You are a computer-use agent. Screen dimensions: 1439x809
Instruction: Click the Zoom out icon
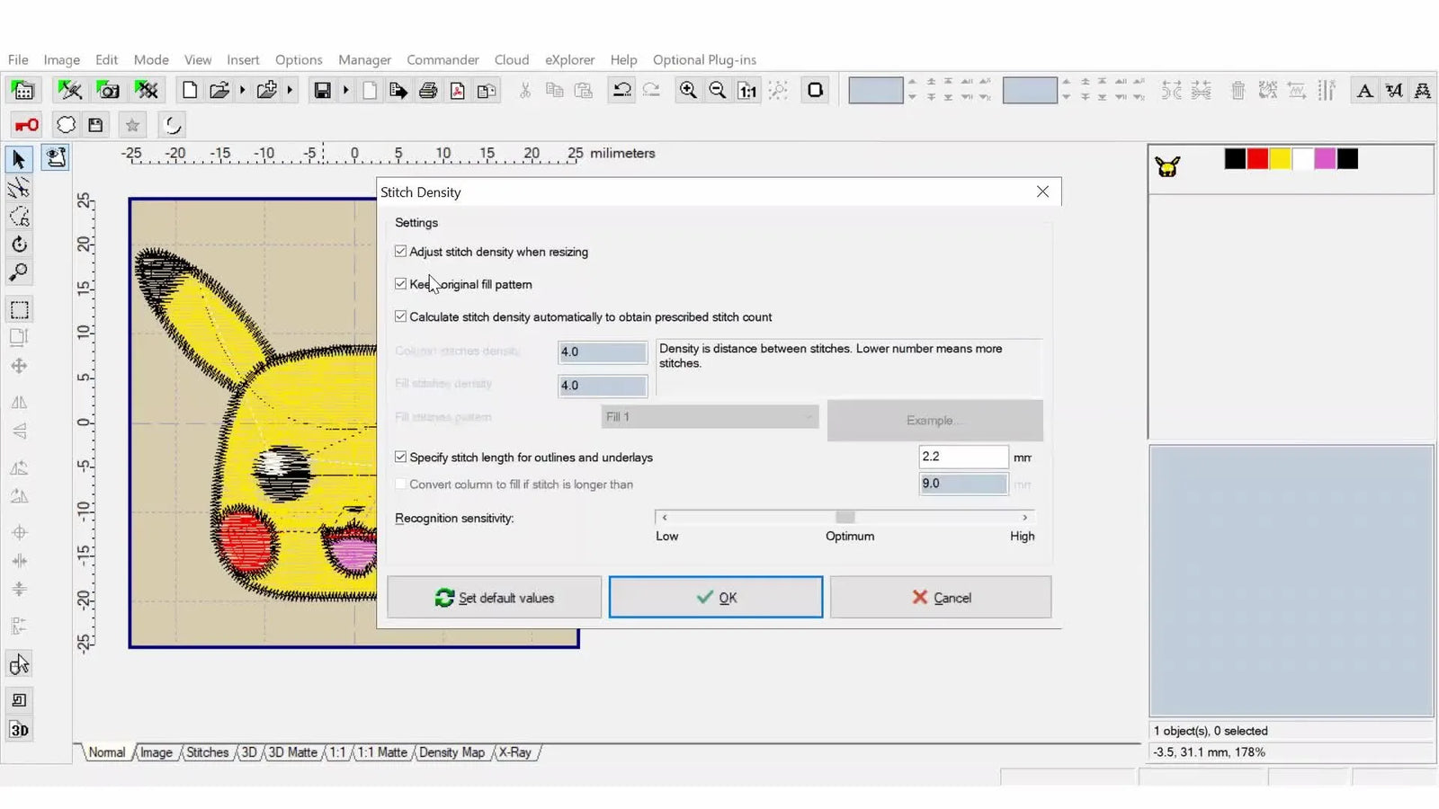click(x=718, y=90)
